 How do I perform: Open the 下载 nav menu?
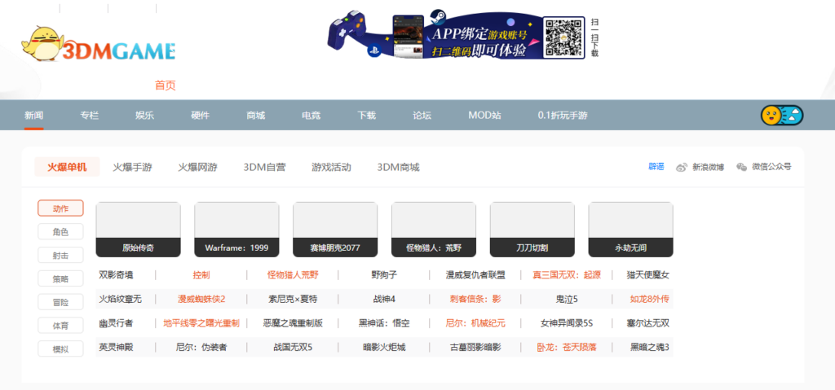tap(366, 116)
